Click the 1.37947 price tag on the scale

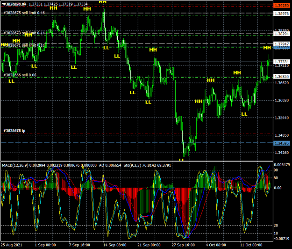click(x=282, y=44)
